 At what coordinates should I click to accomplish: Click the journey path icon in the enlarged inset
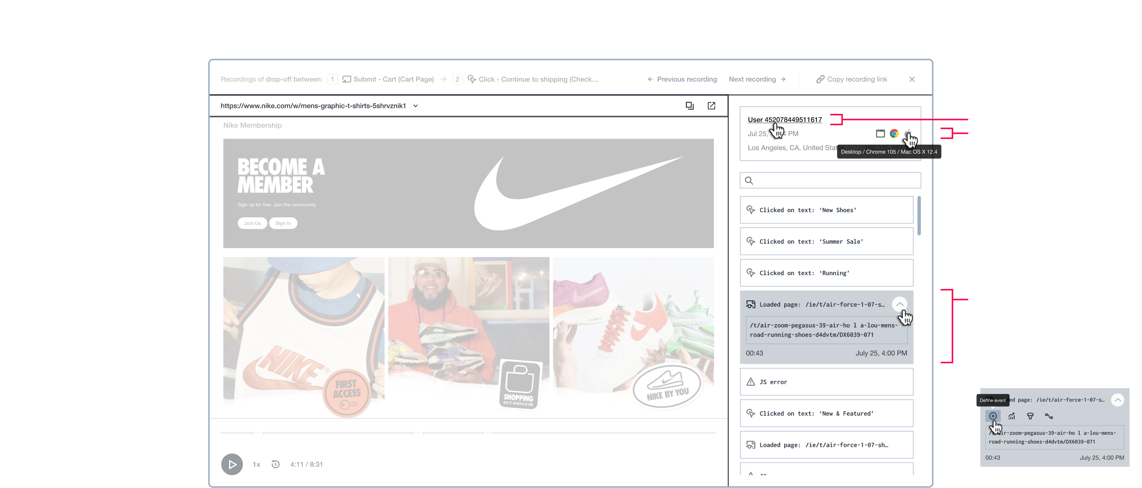click(x=1048, y=416)
